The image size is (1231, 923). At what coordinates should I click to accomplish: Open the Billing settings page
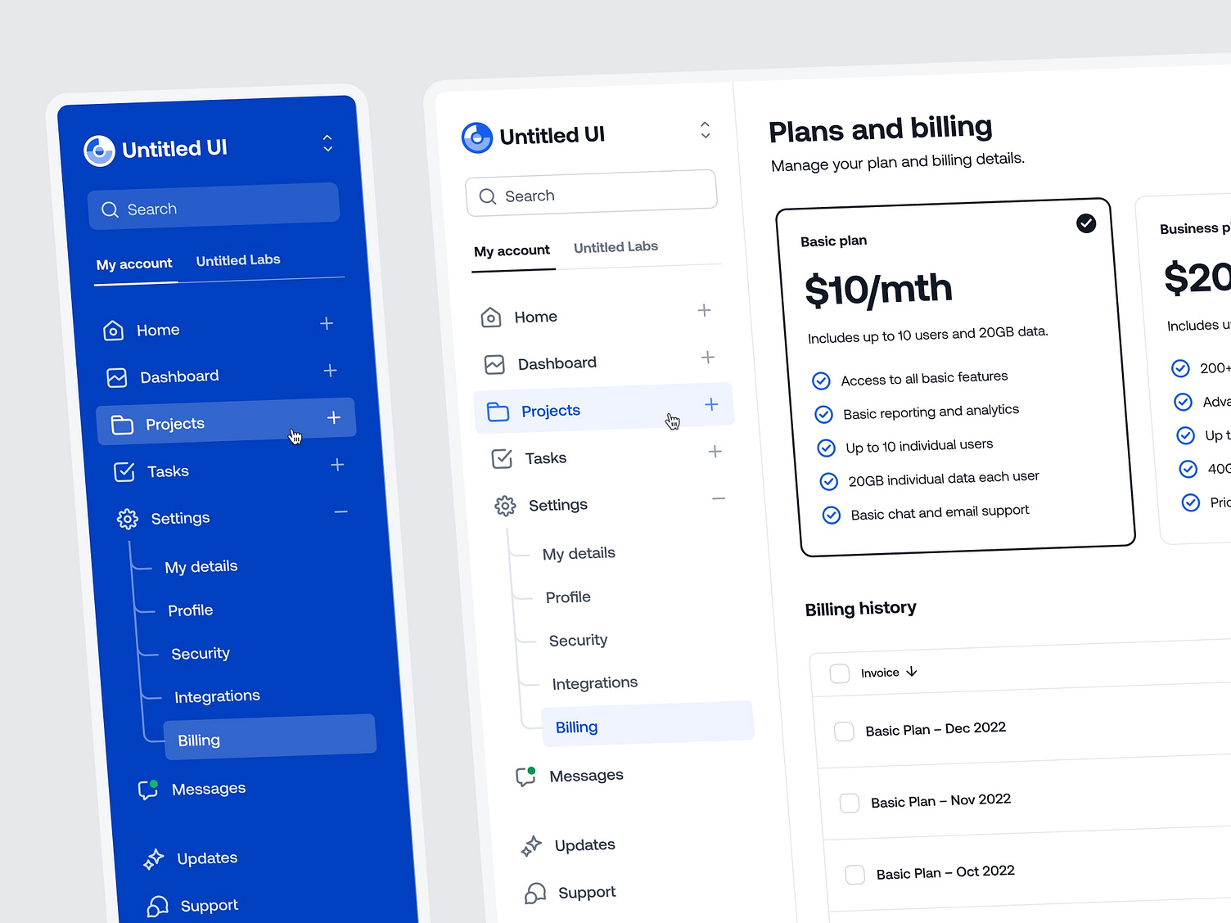pyautogui.click(x=576, y=727)
